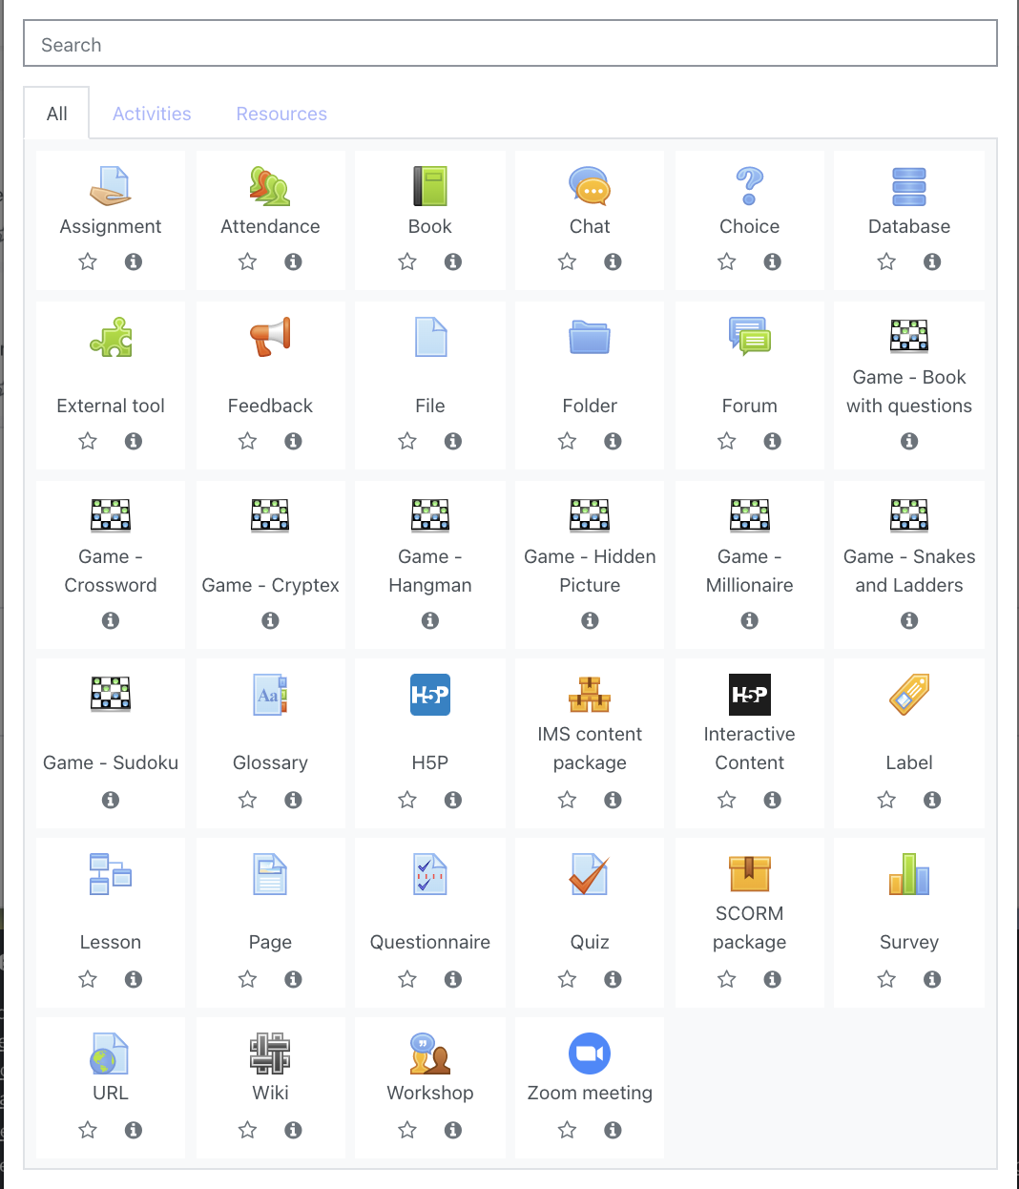Select the H5P activity icon

click(x=429, y=695)
